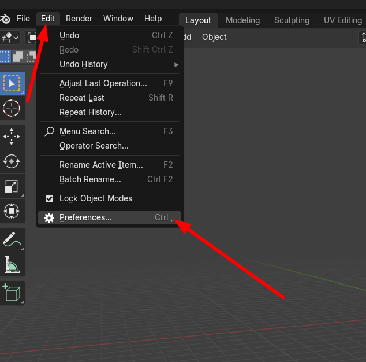Open the Render menu
The image size is (366, 362).
click(79, 19)
